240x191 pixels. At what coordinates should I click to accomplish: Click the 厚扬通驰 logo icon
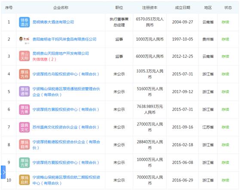[x=25, y=91]
